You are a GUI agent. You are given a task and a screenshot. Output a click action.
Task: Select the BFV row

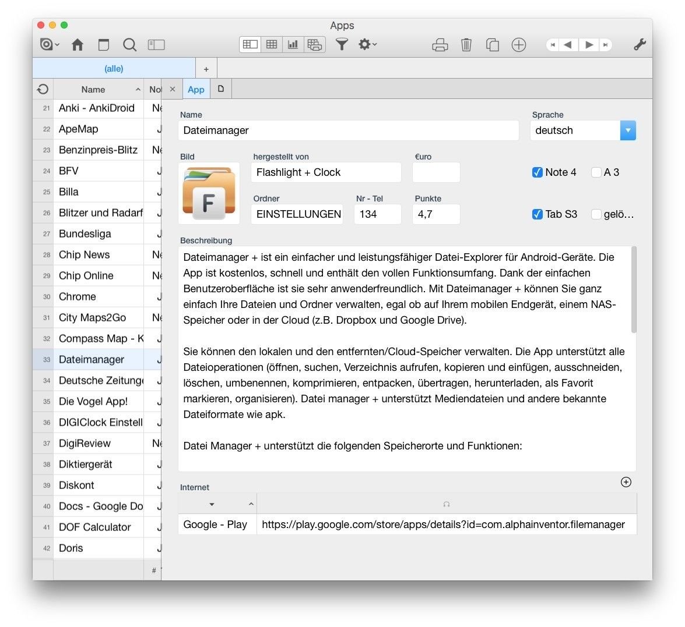[97, 171]
